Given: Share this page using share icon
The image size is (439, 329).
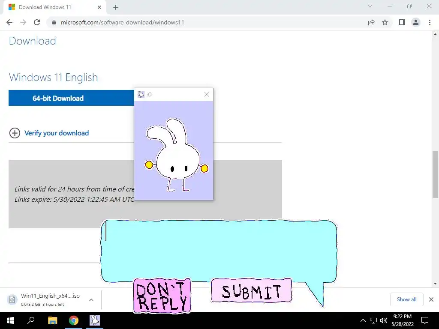Looking at the screenshot, I should 371,22.
